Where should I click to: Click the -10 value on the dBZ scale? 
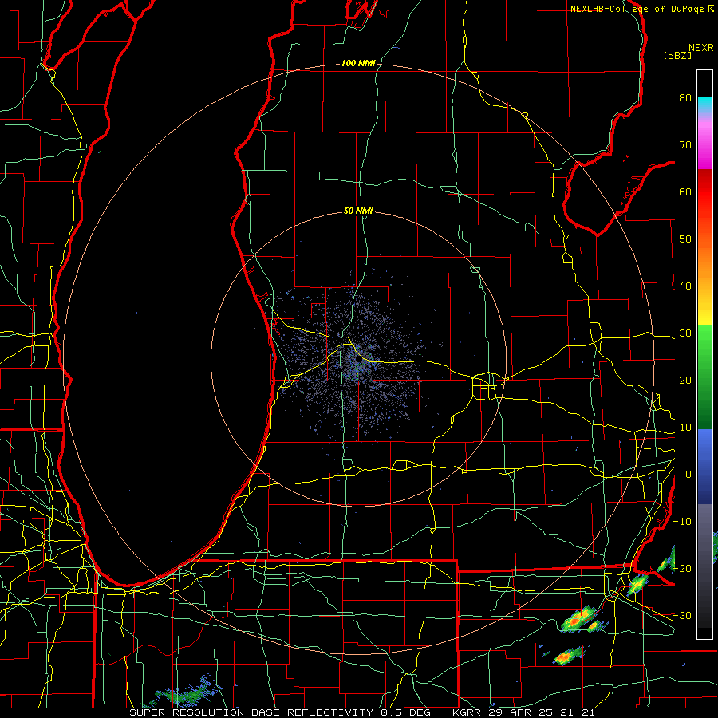point(682,522)
